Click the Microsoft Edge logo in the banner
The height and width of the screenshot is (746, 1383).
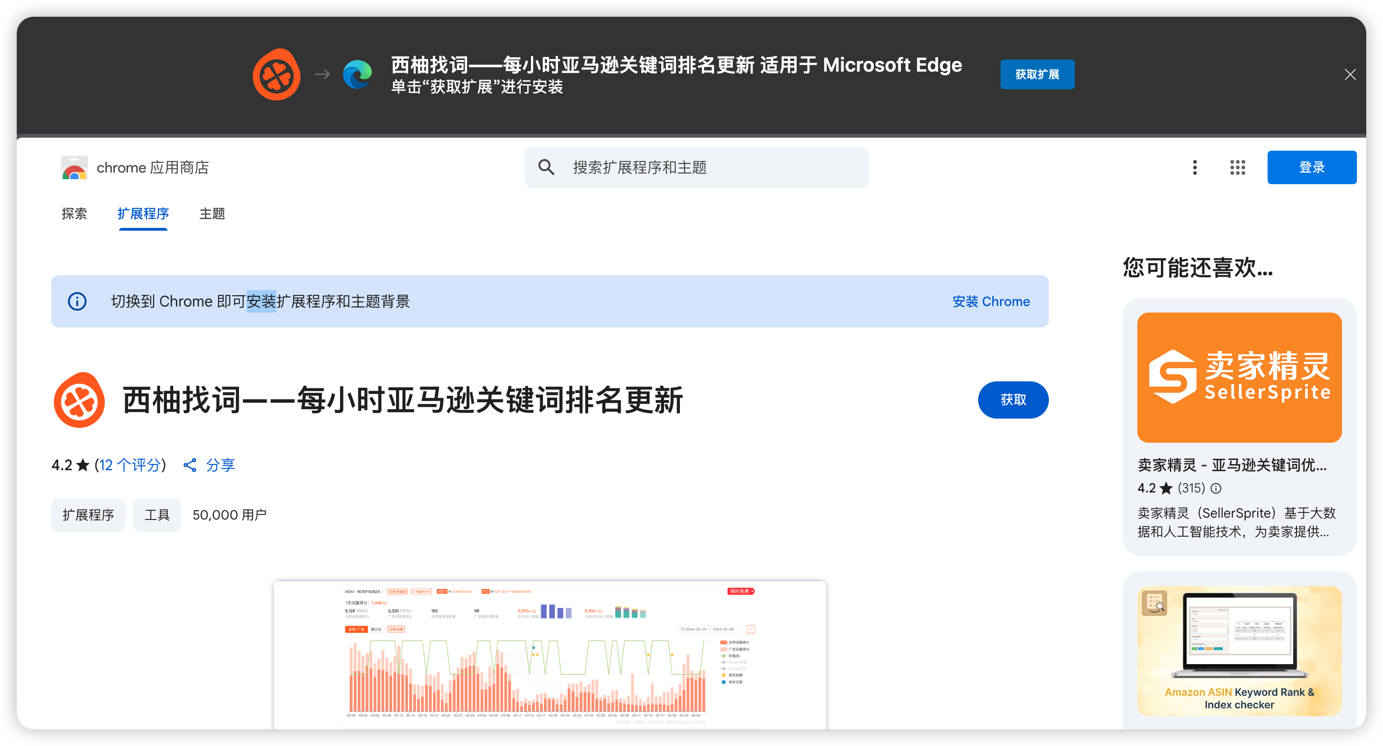(x=357, y=74)
